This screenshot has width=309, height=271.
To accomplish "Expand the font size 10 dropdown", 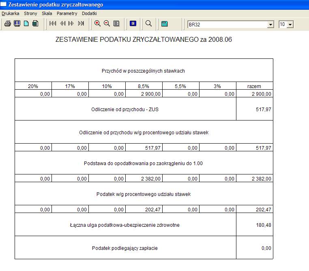I will [290, 25].
